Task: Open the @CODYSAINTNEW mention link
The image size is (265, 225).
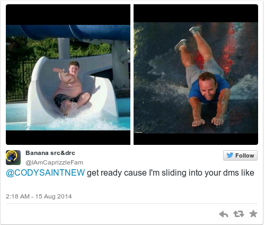Action: click(46, 172)
